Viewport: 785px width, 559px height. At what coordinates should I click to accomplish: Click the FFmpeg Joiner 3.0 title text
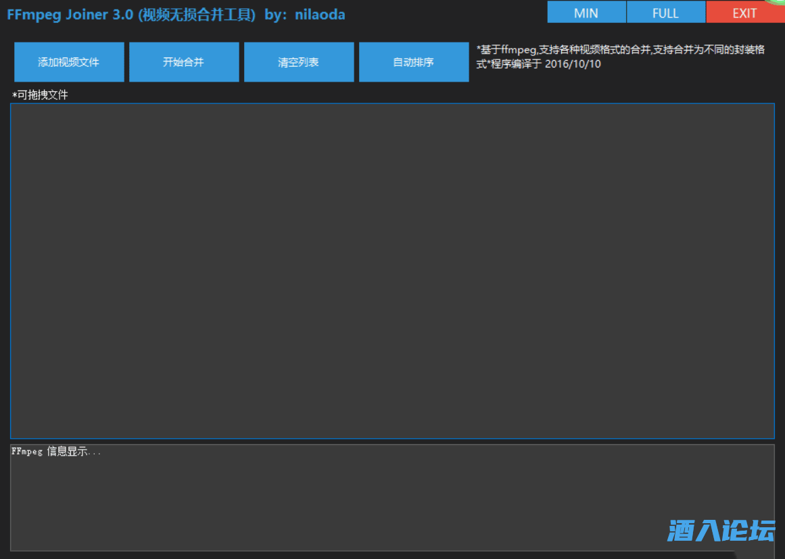pyautogui.click(x=70, y=14)
